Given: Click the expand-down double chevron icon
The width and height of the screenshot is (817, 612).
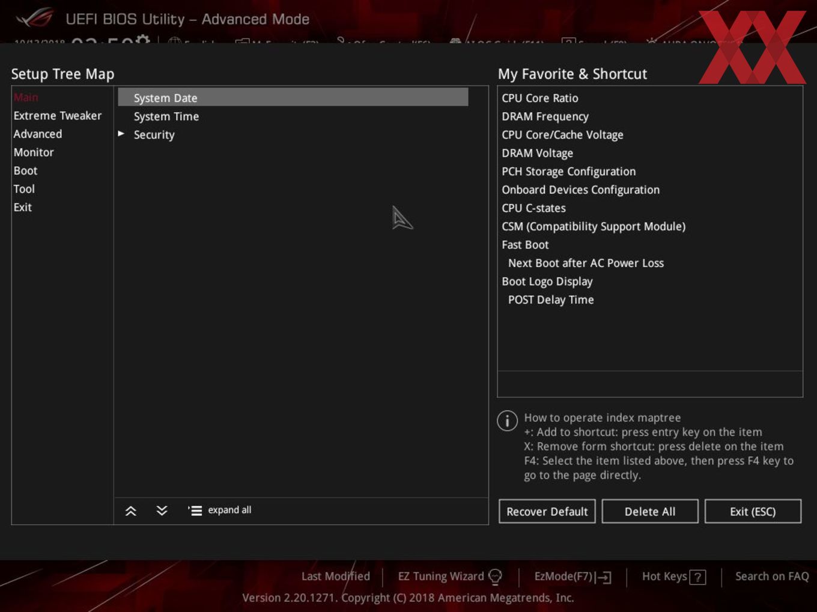Looking at the screenshot, I should coord(162,511).
